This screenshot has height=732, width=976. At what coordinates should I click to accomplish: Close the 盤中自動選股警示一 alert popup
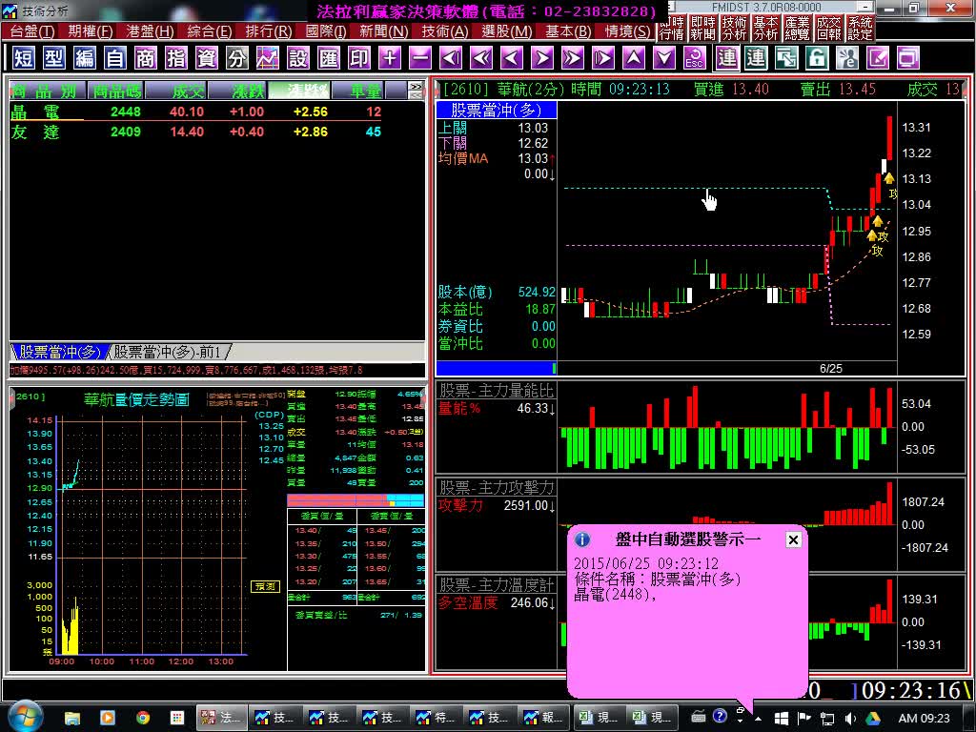tap(793, 539)
